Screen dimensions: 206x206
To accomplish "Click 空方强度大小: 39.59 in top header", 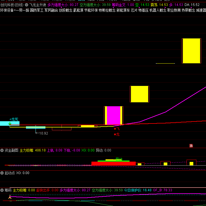I will pyautogui.click(x=95, y=5).
